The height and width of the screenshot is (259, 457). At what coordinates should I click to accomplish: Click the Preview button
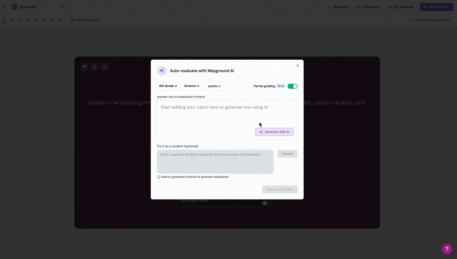coord(288,154)
